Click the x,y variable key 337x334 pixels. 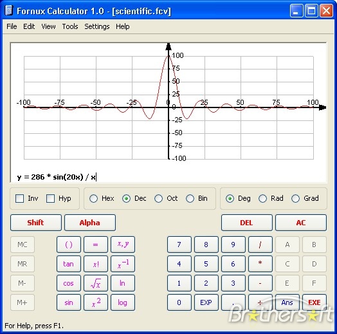[123, 245]
